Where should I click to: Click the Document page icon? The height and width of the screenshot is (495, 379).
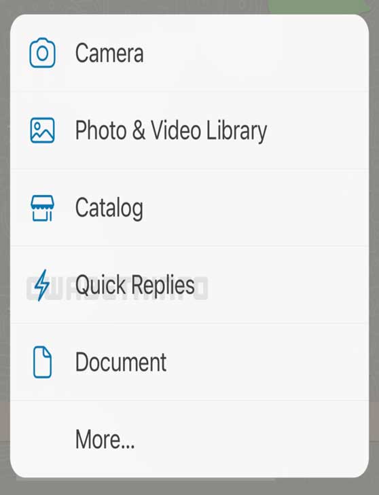pos(42,362)
